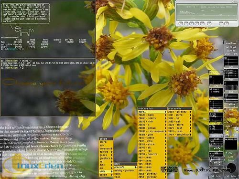Toggle the repeat button in XMMS player

point(227,23)
